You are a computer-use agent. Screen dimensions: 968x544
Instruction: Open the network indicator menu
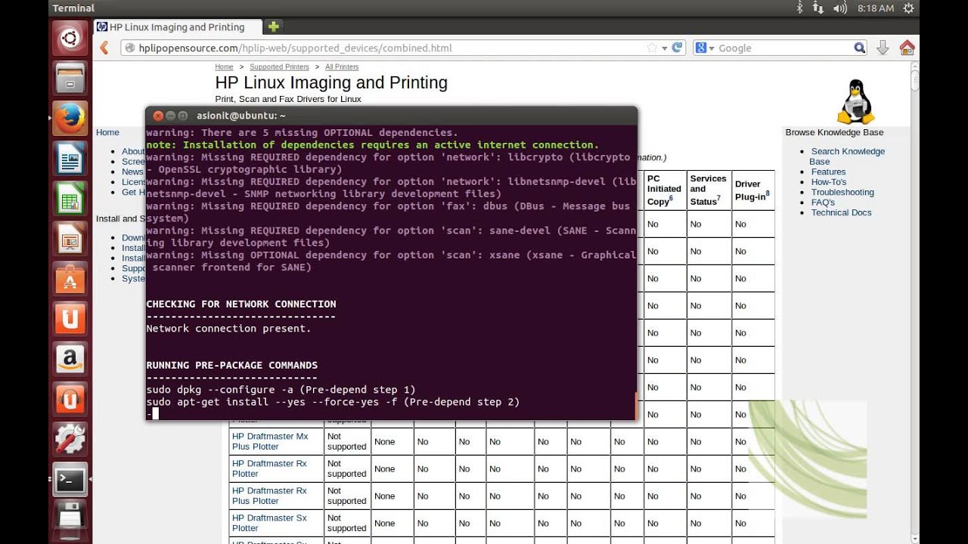819,8
